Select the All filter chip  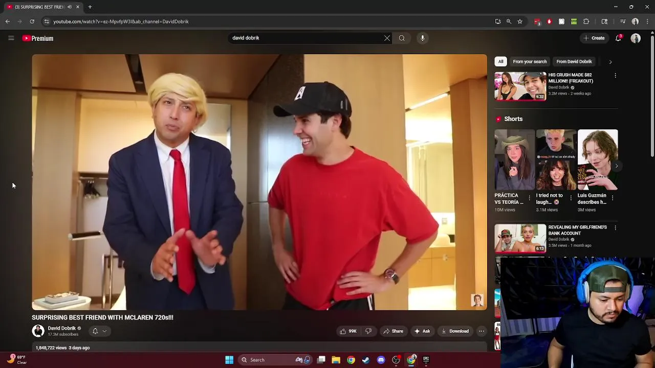tap(500, 61)
